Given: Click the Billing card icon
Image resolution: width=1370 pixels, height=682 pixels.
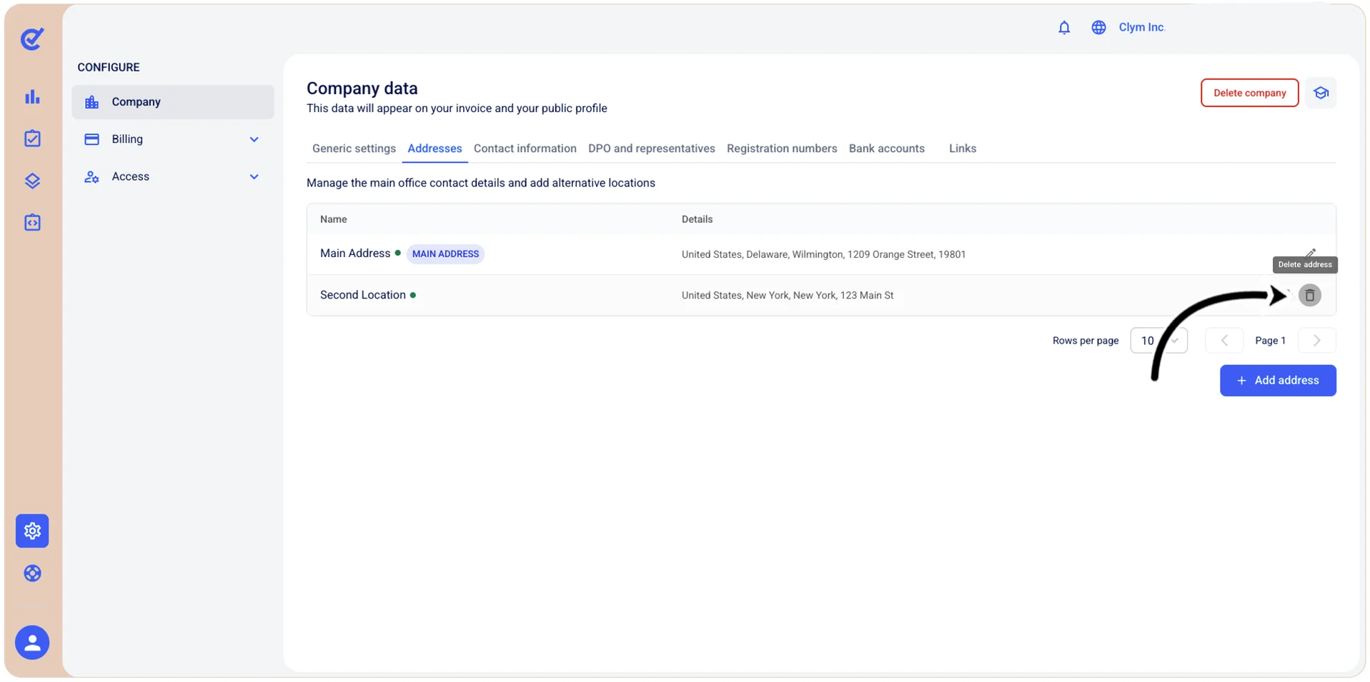Looking at the screenshot, I should point(91,139).
